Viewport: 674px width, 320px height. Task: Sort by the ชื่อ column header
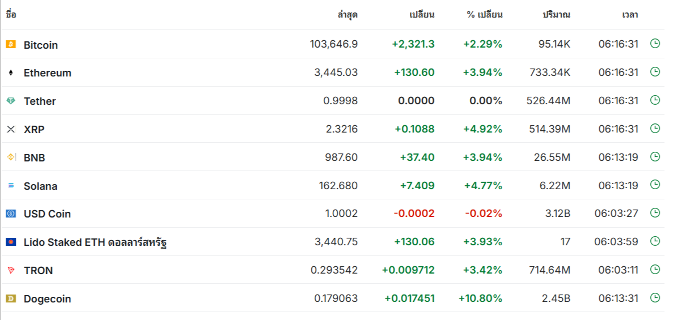tap(11, 15)
